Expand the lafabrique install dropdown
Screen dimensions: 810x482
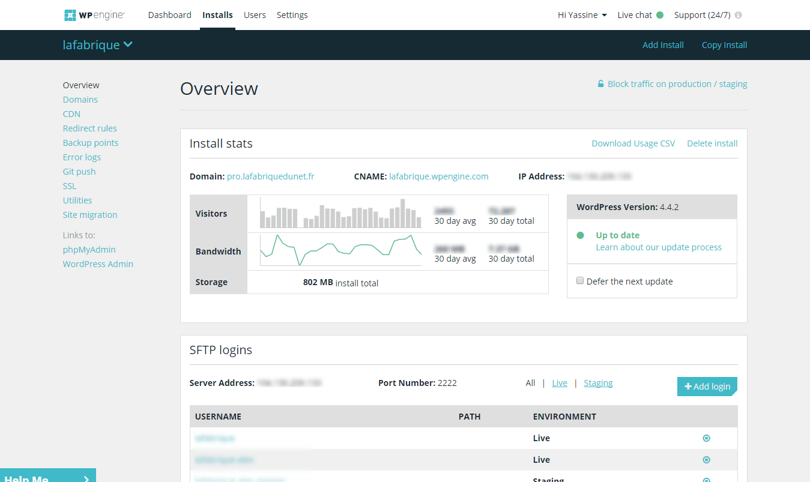pos(98,45)
